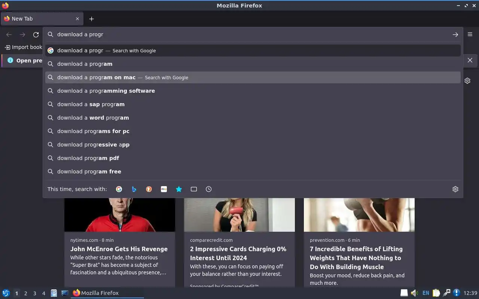Click the Go arrow in the address bar
Screen dimensions: 479x299
pos(455,34)
